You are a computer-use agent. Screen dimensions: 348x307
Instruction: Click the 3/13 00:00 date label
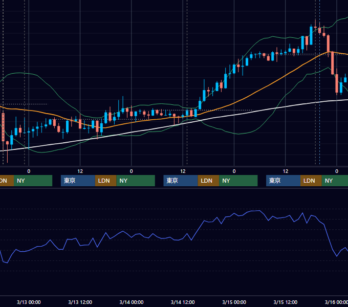[x=29, y=302]
